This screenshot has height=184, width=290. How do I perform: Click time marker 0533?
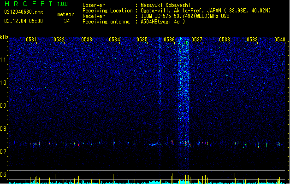pyautogui.click(x=87, y=40)
